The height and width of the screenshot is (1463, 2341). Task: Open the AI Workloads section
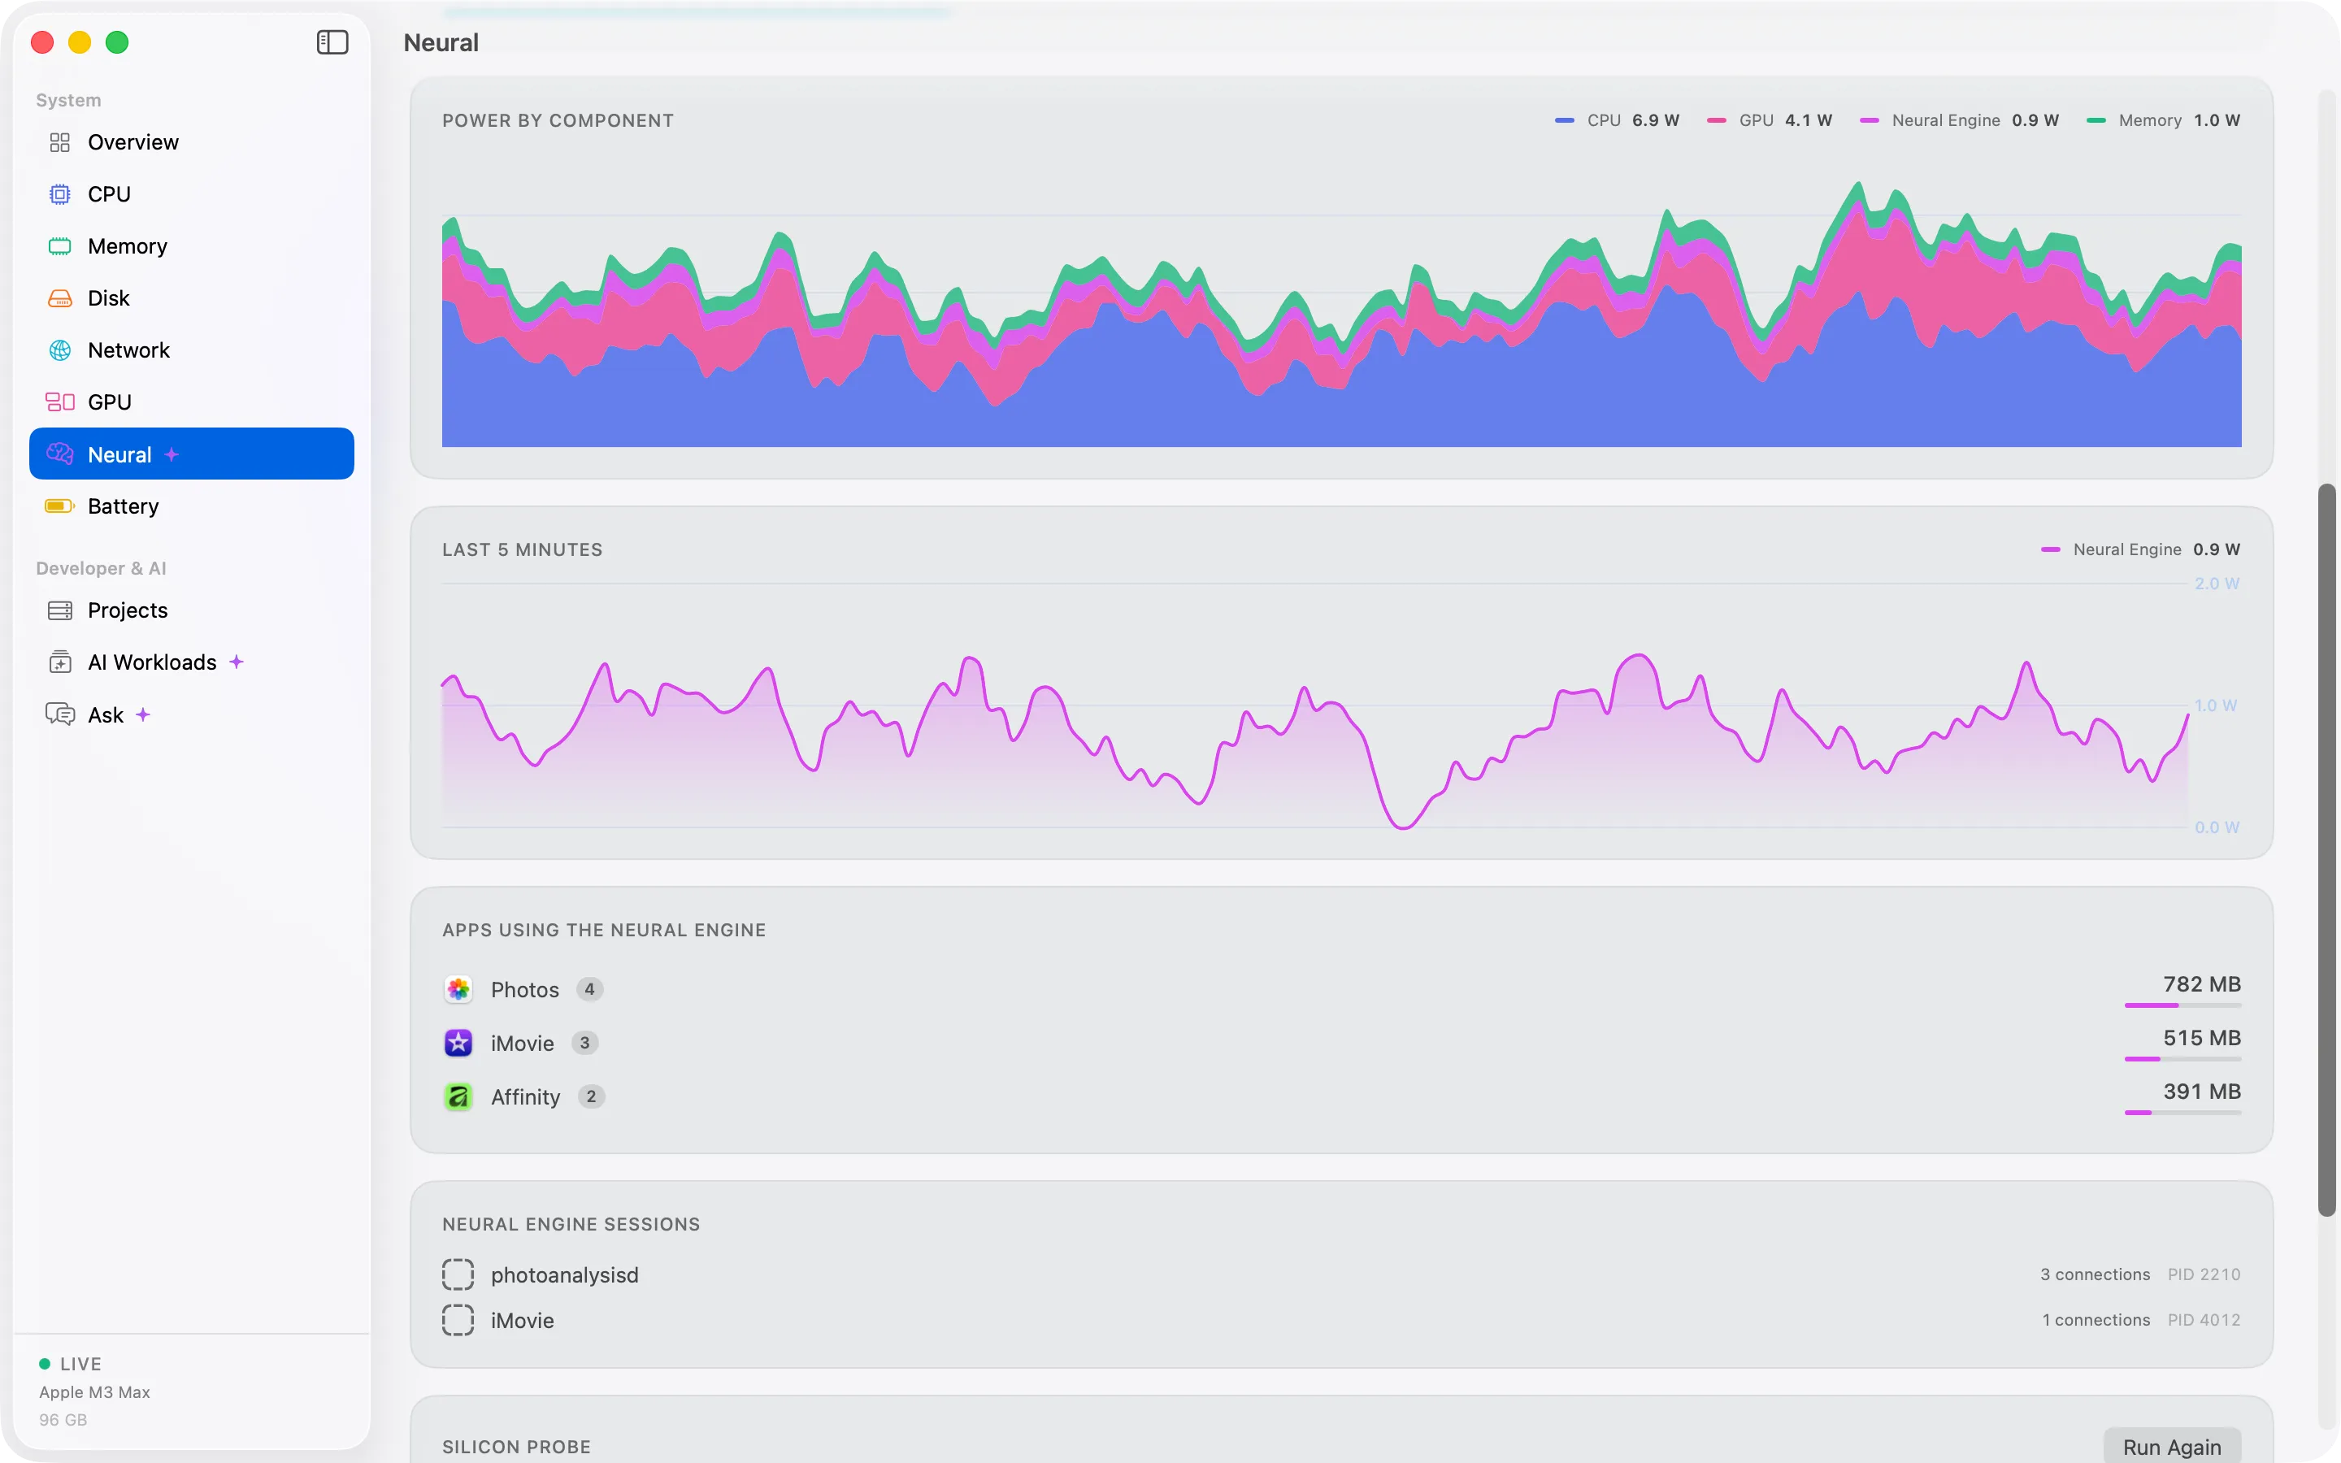click(192, 662)
